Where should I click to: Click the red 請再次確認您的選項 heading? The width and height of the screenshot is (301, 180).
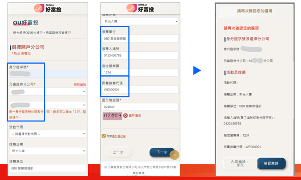(x=241, y=28)
